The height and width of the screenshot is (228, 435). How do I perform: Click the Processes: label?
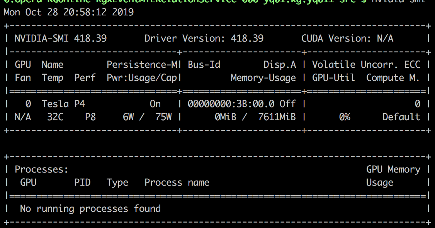point(41,169)
